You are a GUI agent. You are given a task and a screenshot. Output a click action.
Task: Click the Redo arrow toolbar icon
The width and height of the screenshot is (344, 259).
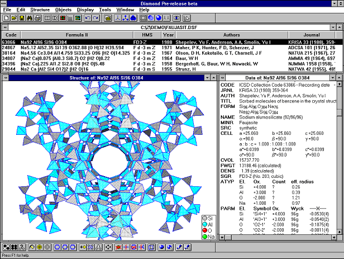96,18
